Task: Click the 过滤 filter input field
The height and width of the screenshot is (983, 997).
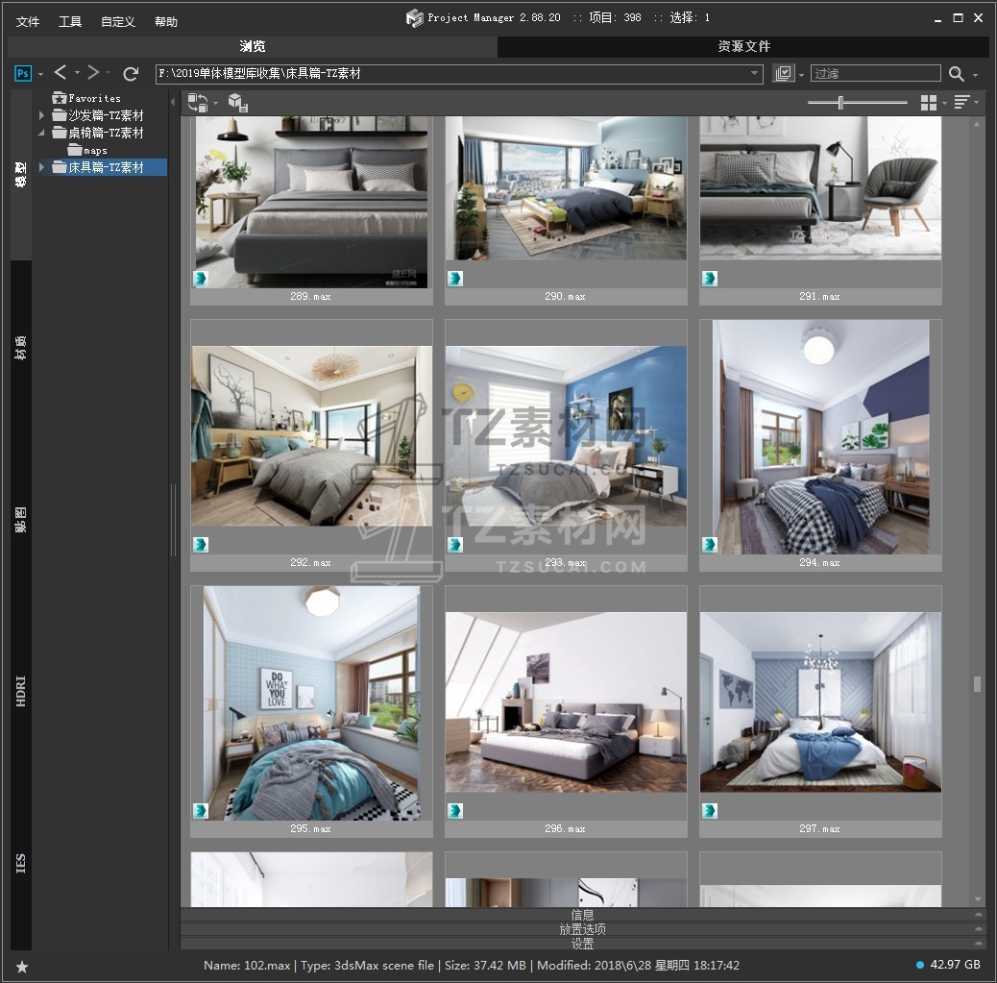Action: point(875,74)
